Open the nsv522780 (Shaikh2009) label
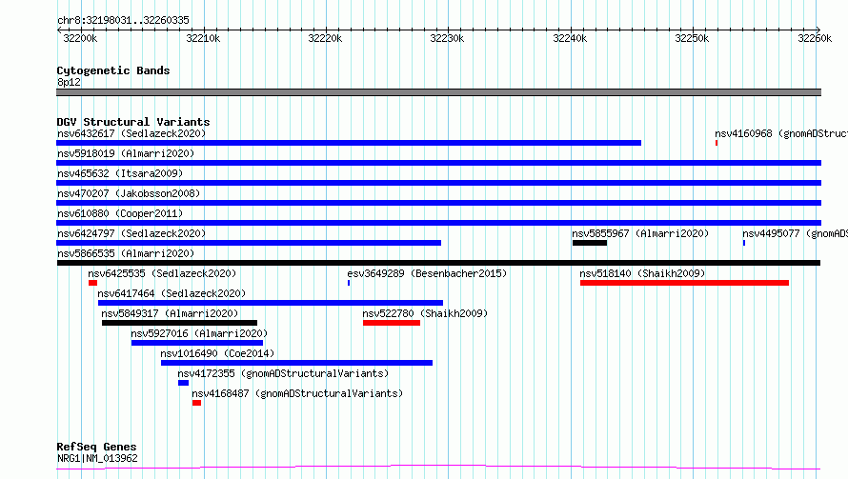This screenshot has width=848, height=479. coord(425,313)
